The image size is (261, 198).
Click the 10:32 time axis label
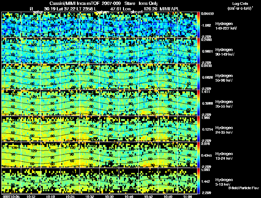coord(89,196)
